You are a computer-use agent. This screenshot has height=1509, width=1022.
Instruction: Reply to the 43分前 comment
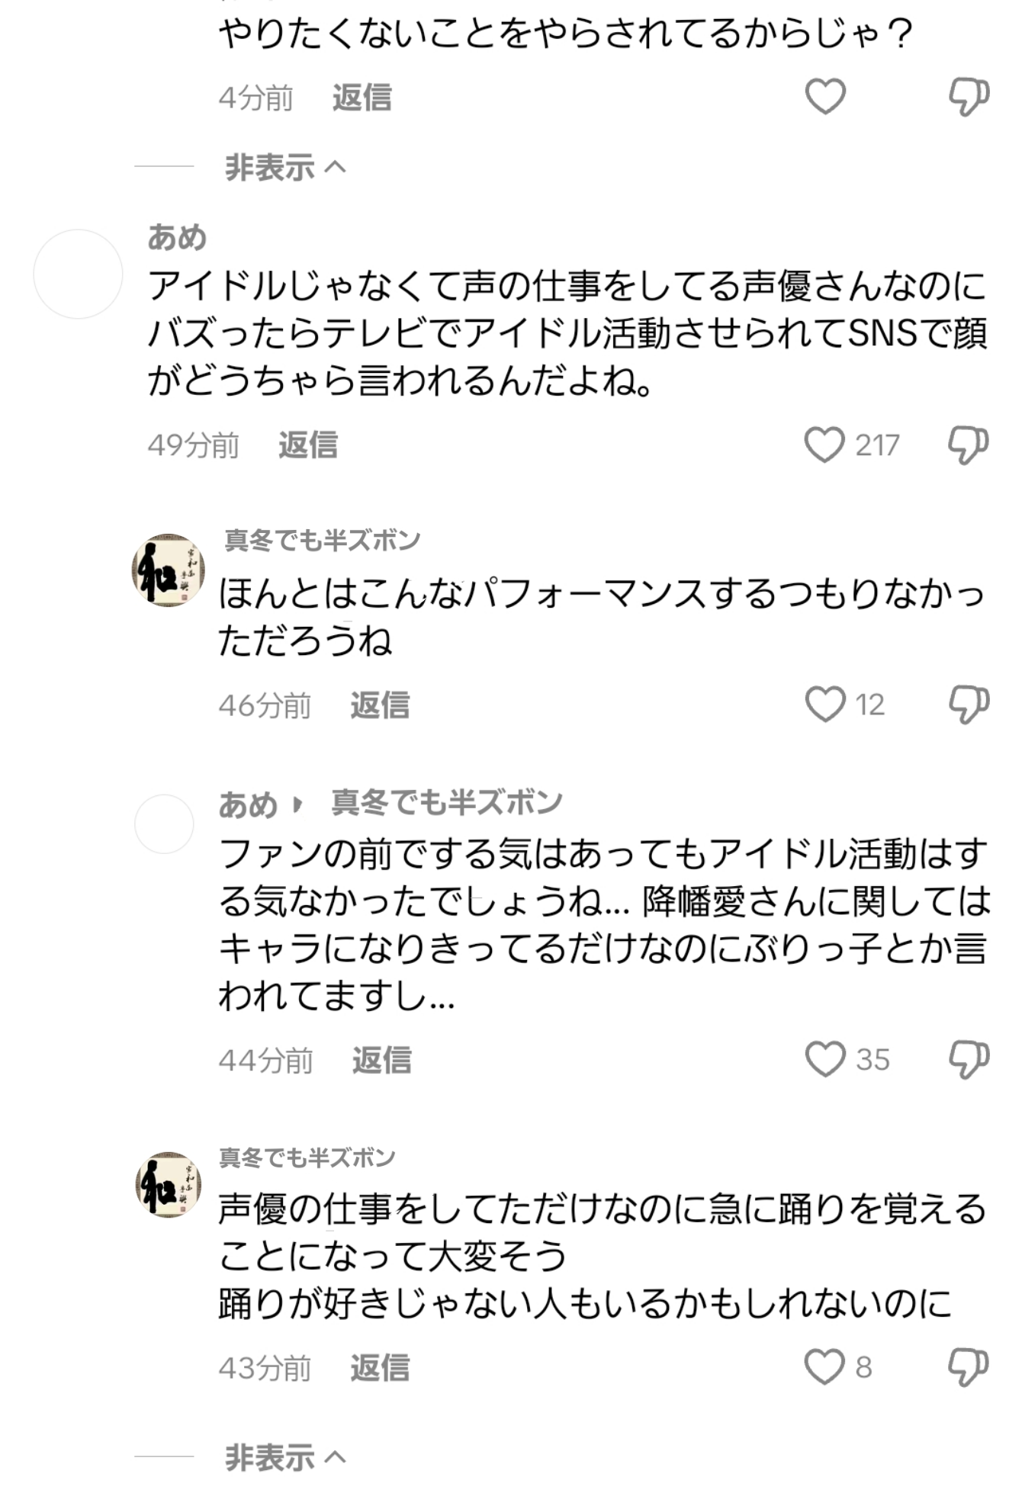point(380,1368)
